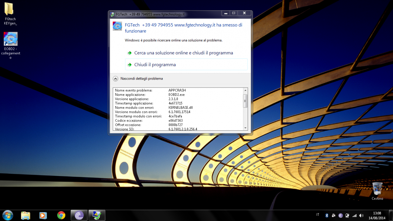Open the Cestino recycle bin

point(377,191)
